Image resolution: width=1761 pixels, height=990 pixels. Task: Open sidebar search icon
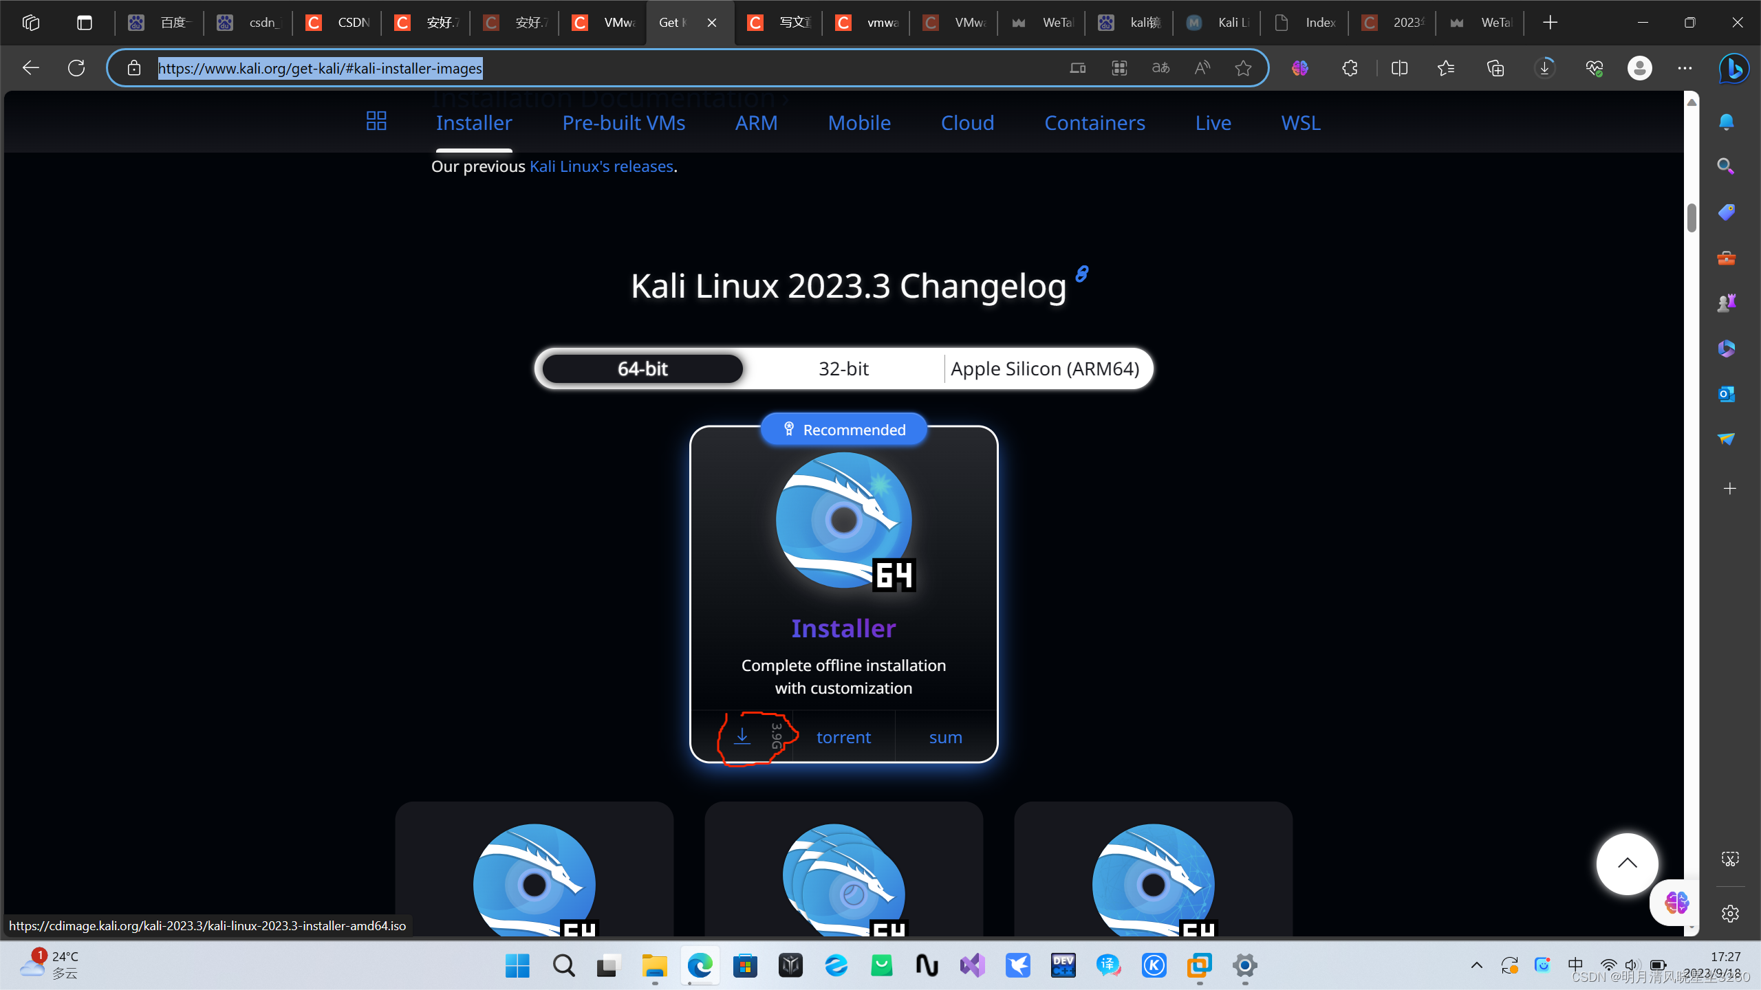tap(1727, 166)
